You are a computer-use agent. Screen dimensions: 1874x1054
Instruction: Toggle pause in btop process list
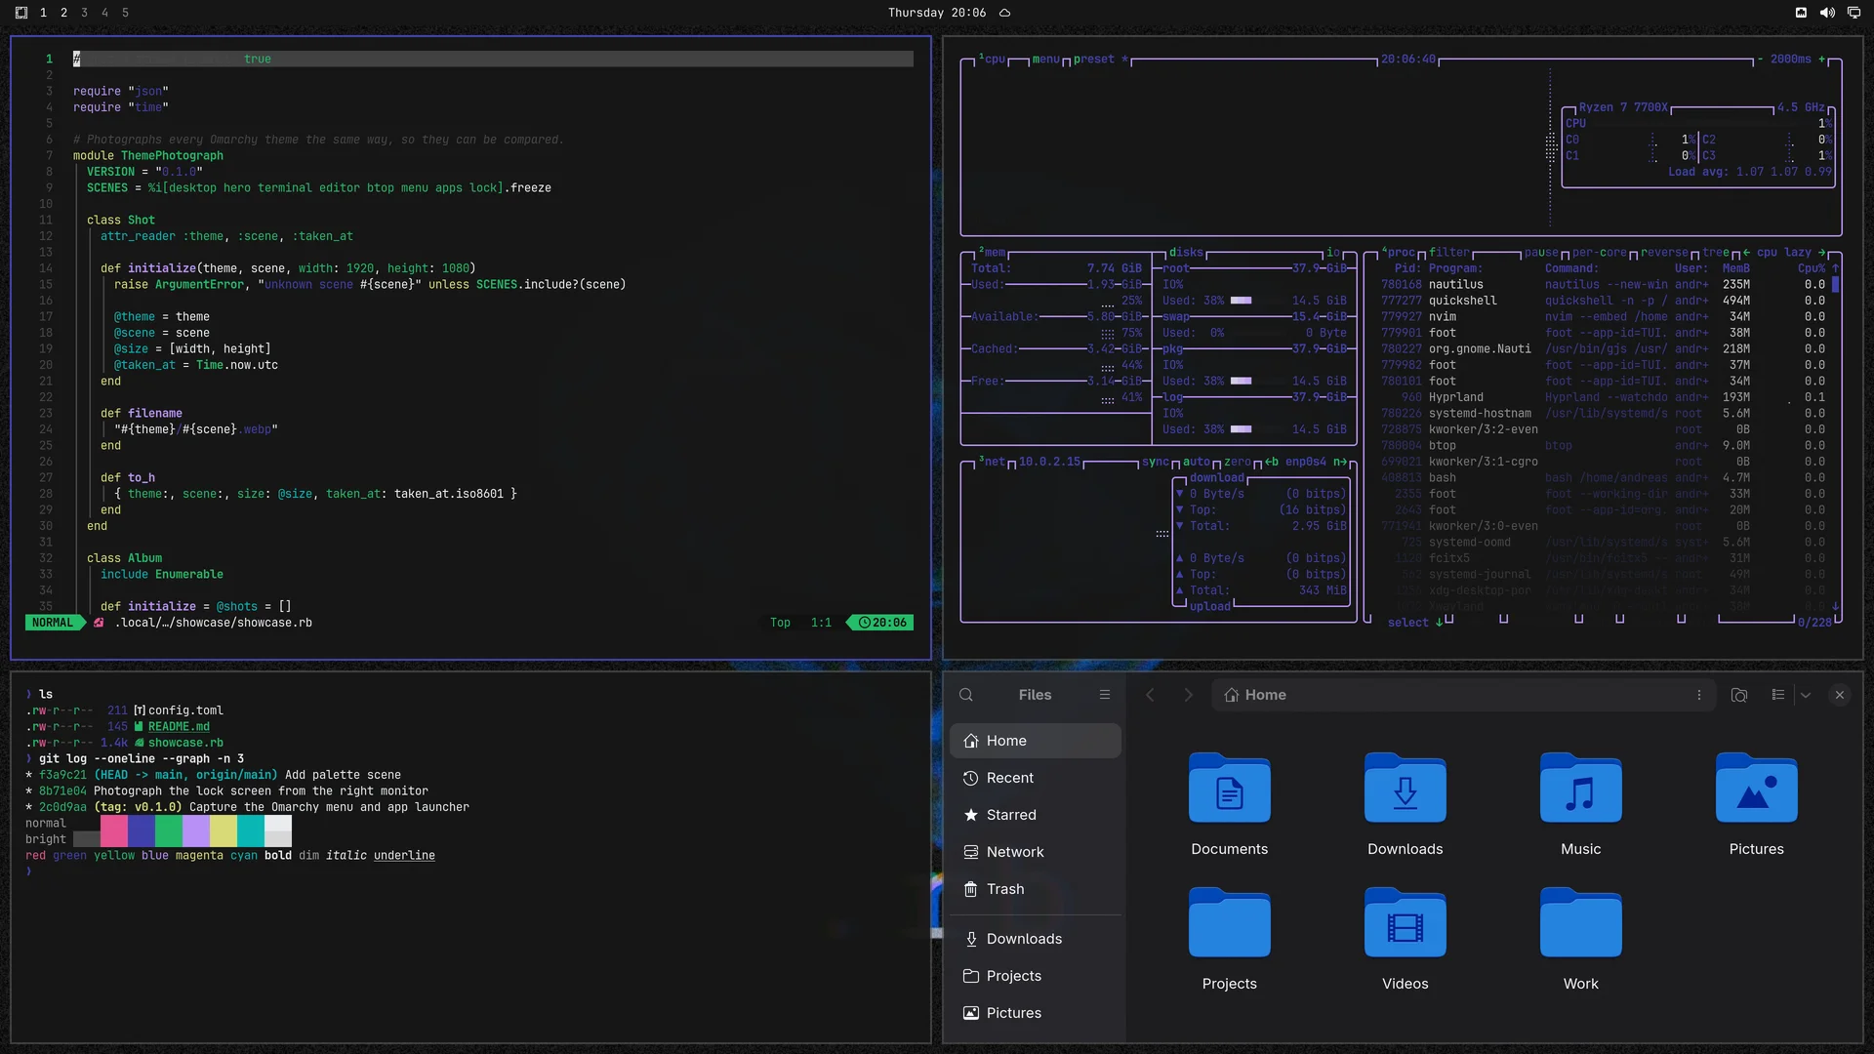point(1542,253)
